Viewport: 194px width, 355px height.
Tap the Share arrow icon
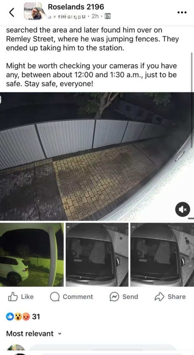[x=159, y=297]
